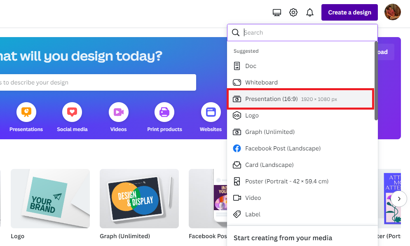Click the Create a design button

[349, 12]
